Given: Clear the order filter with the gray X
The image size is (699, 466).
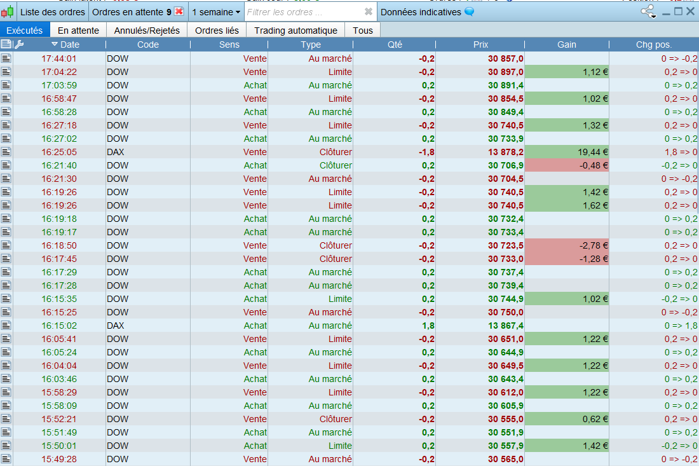Looking at the screenshot, I should 368,11.
